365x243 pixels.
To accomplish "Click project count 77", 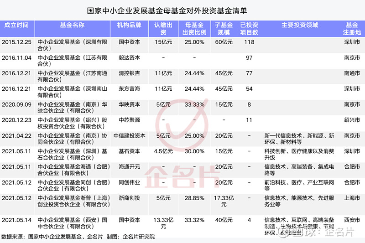I will pos(249,73).
